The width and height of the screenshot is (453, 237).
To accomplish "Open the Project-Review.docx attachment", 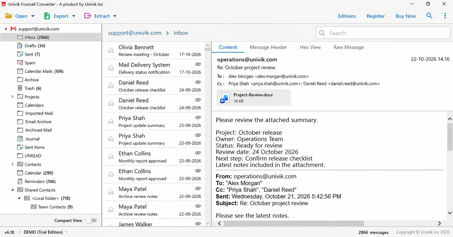I will pyautogui.click(x=254, y=98).
